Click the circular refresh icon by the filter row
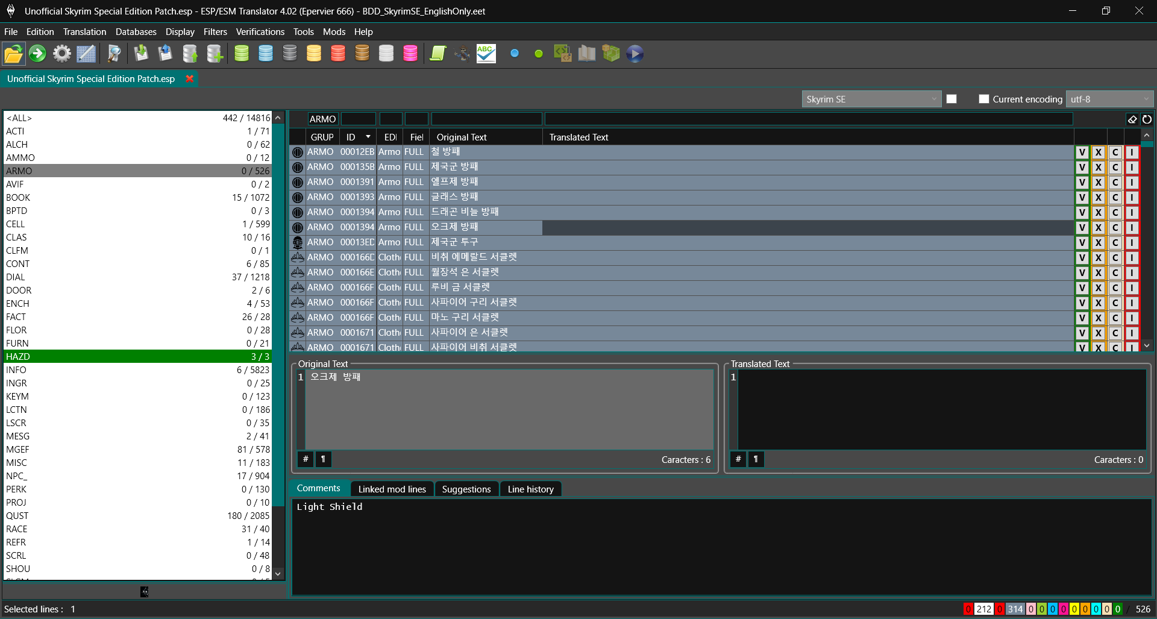 tap(1147, 119)
